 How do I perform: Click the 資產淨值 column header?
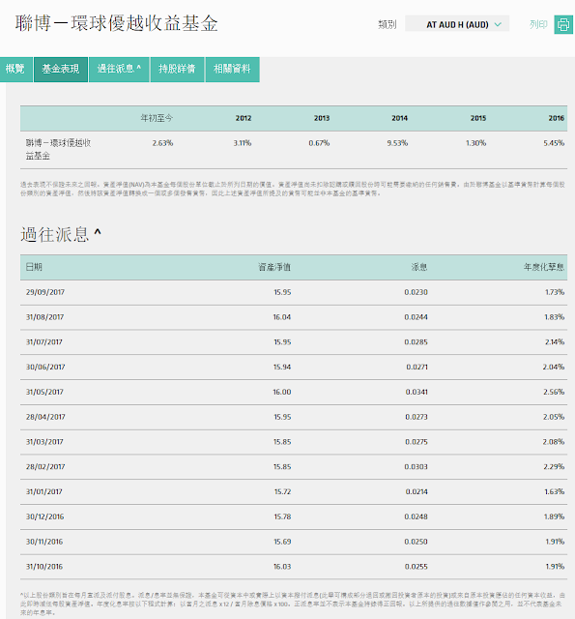pos(274,267)
